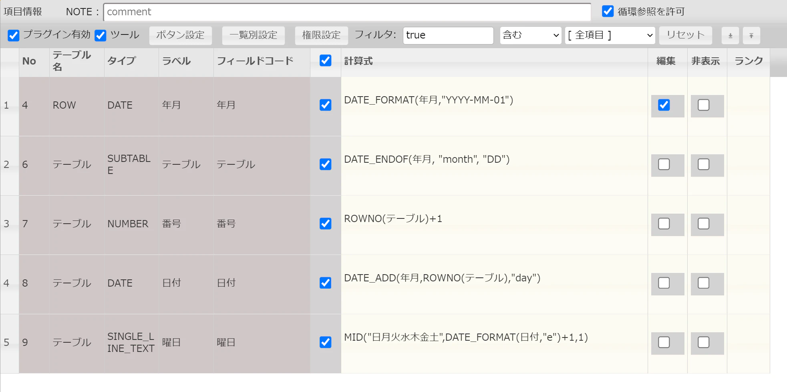Click the MID("日月火水木金土"...) formula cell
Screen dimensions: 787x392
point(494,344)
